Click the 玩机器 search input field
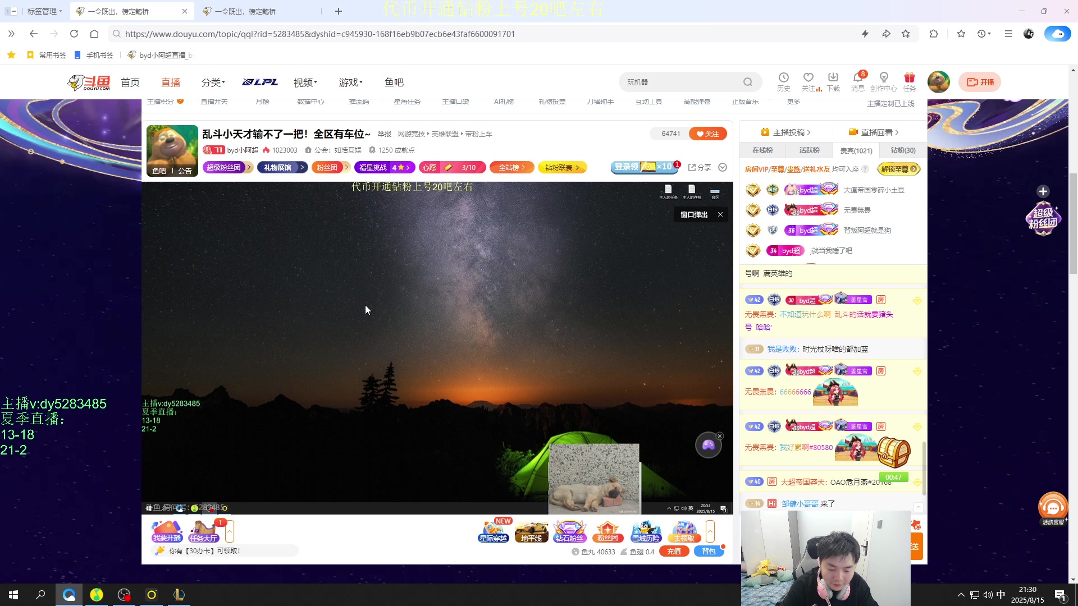This screenshot has width=1078, height=606. (x=682, y=82)
